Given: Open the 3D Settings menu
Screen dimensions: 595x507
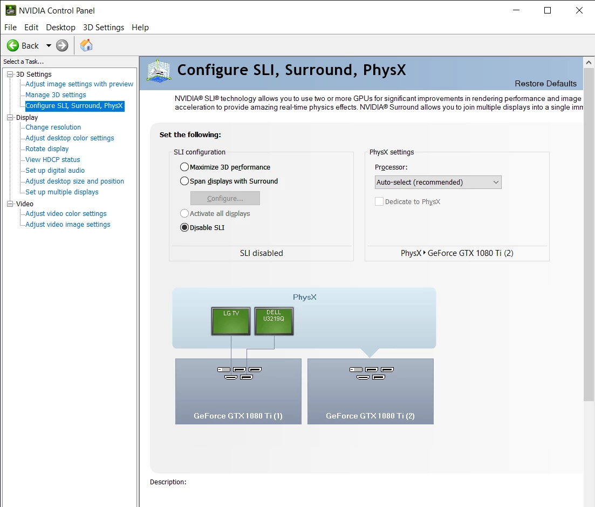Looking at the screenshot, I should (104, 28).
